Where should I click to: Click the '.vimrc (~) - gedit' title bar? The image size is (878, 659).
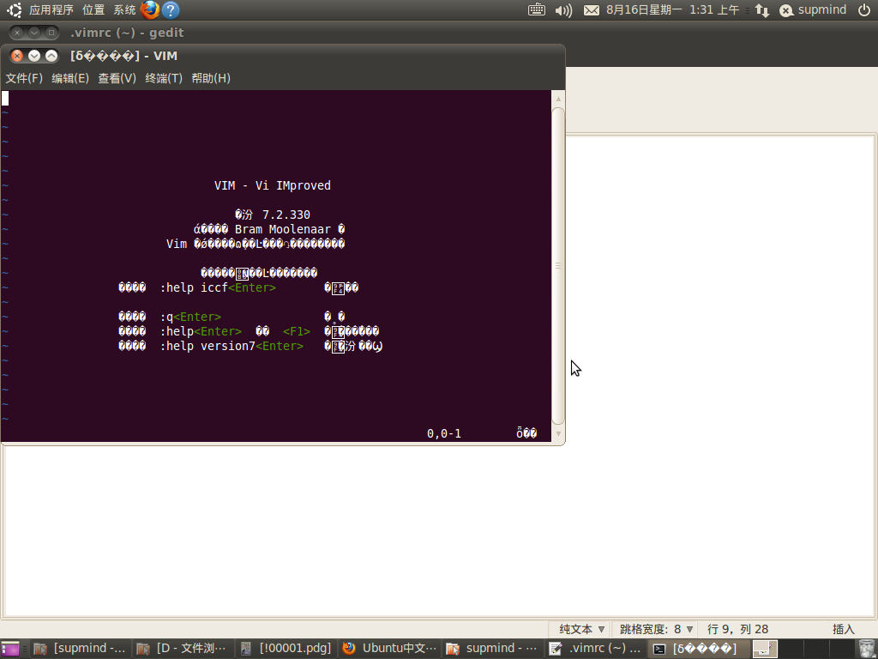127,33
